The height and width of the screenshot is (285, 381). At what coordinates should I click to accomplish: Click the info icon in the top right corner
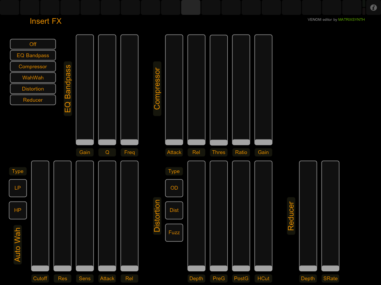pyautogui.click(x=373, y=7)
